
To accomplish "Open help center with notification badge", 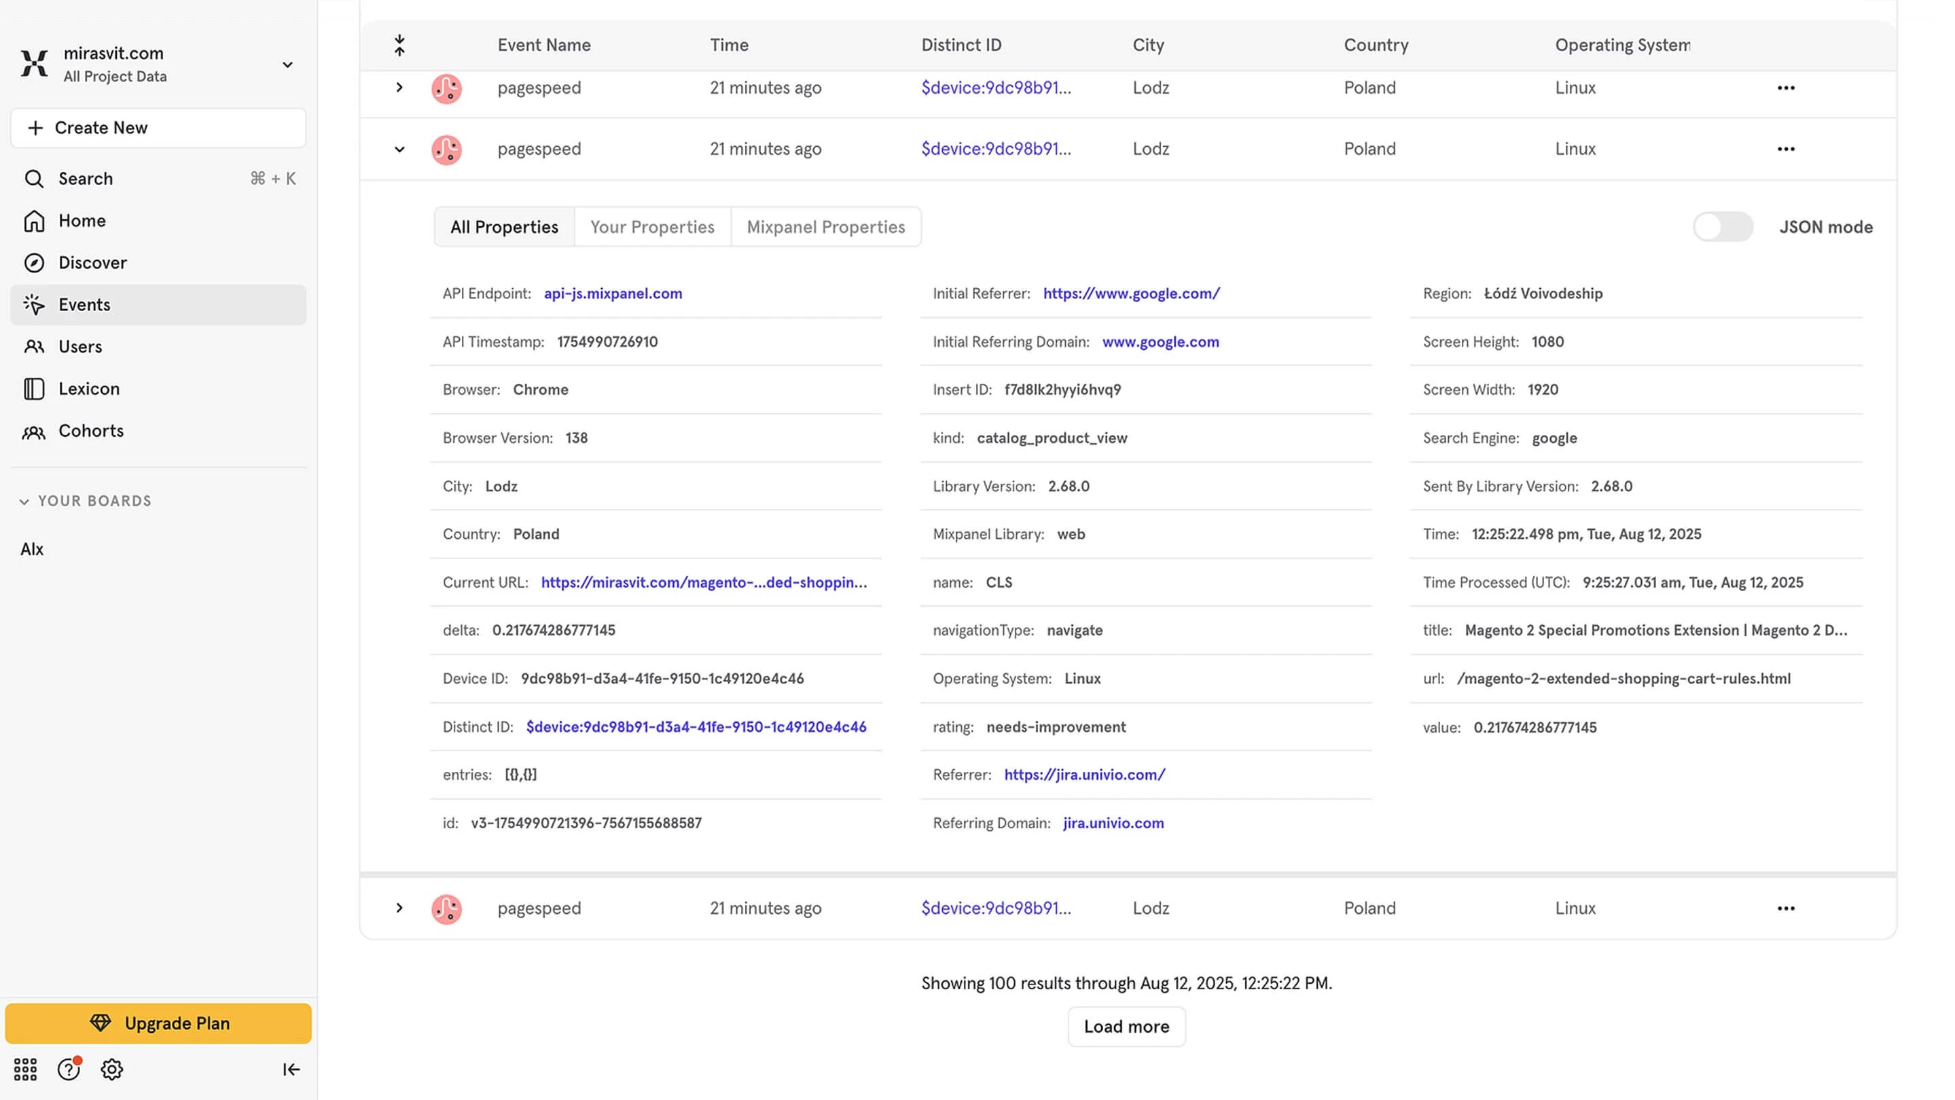I will [x=69, y=1069].
